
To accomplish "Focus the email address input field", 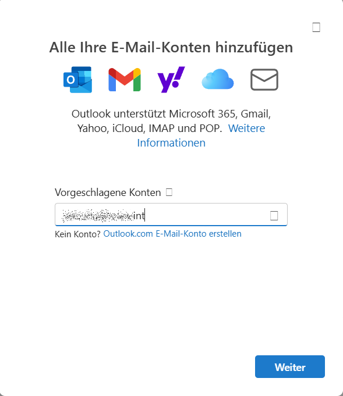I will click(171, 215).
